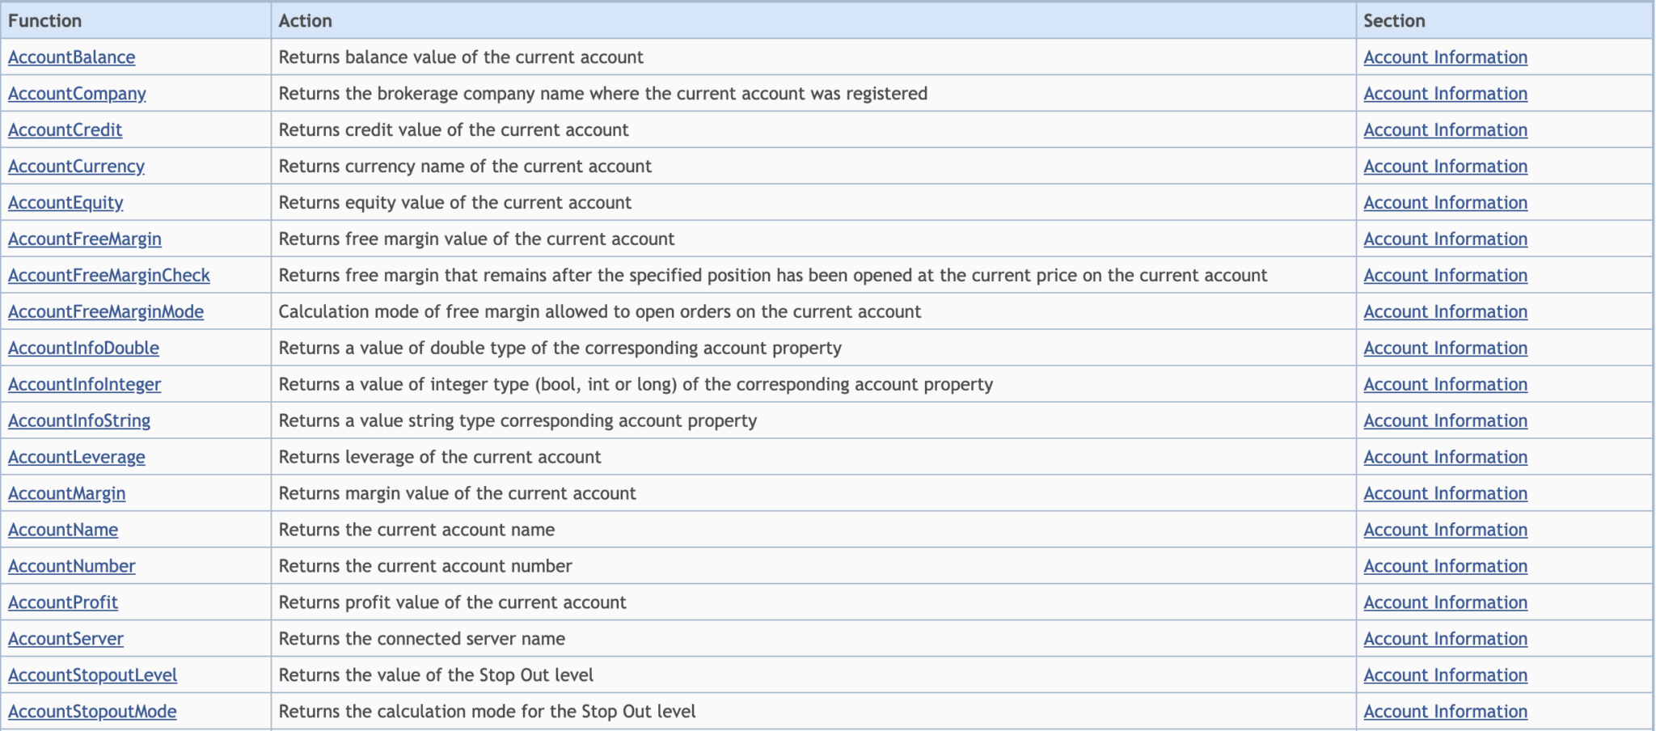
Task: Click the AccountName link
Action: point(62,530)
